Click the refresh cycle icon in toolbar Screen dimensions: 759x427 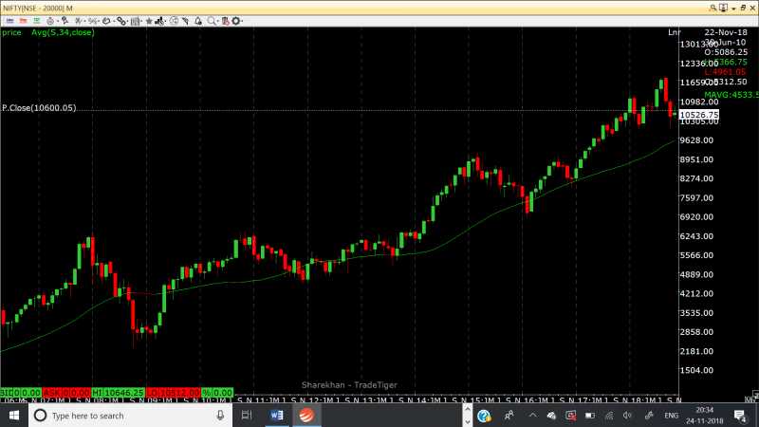[x=106, y=21]
